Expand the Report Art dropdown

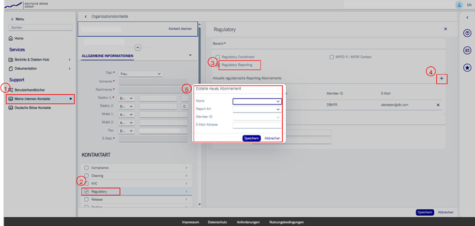257,109
